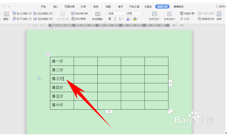Open the insert rows/columns group dialog launcher
Screen dimensions: 227x135
pos(53,22)
